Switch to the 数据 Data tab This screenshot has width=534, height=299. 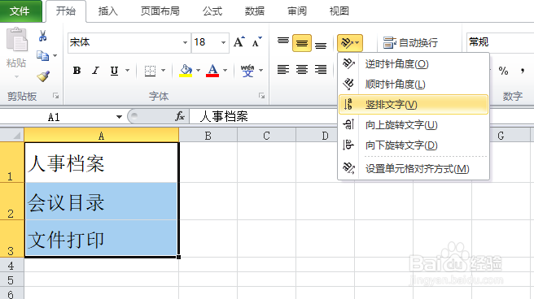coord(255,11)
